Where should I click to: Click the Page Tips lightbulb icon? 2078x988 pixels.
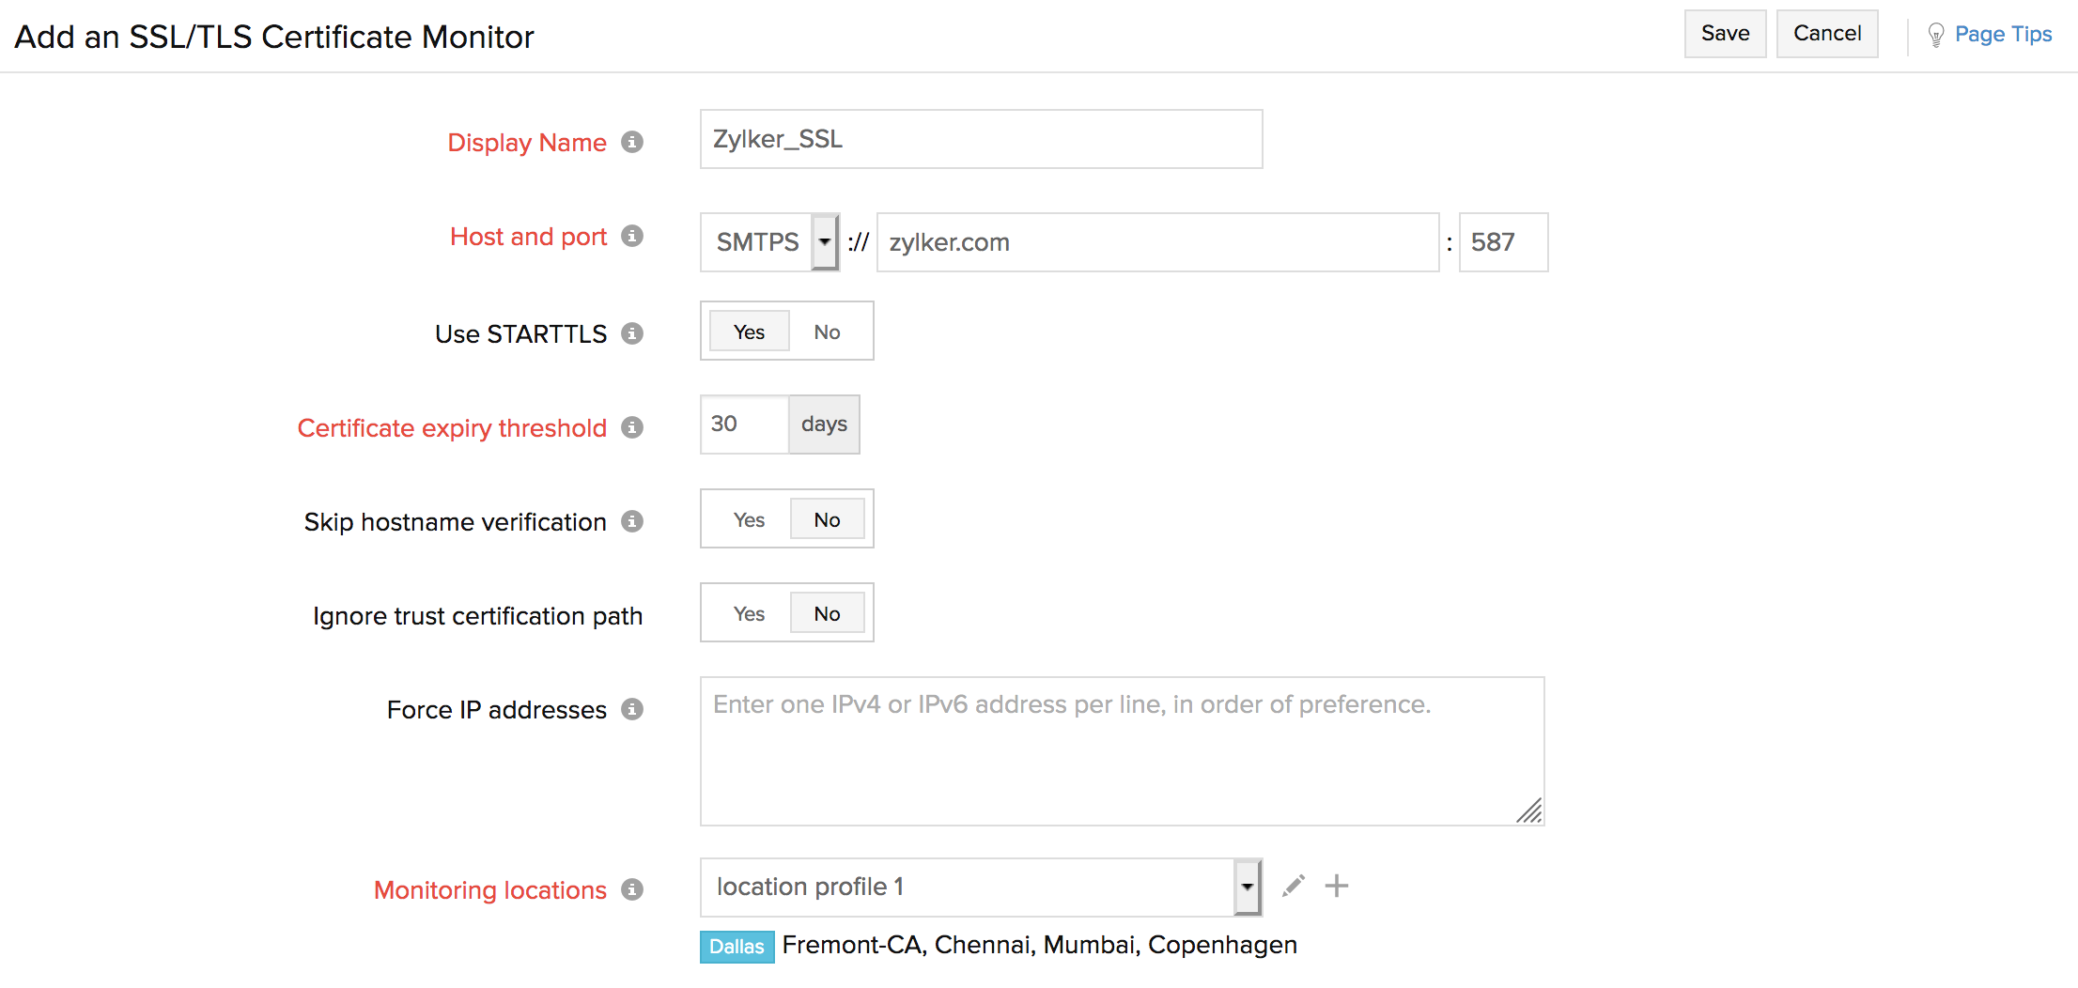(x=1935, y=35)
